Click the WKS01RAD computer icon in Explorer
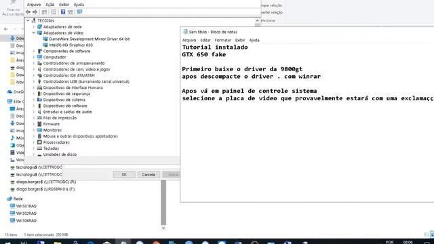This screenshot has width=434, height=244. tap(12, 206)
